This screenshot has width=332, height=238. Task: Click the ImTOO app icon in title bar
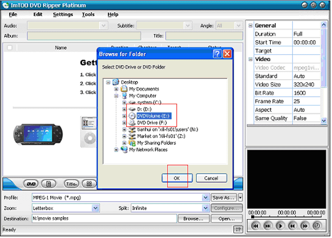pos(6,5)
